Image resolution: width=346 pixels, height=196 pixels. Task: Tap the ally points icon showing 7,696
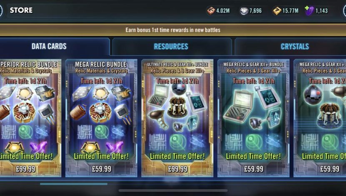point(244,11)
